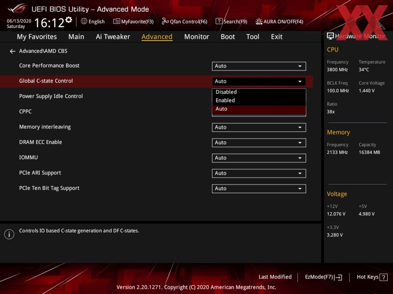The height and width of the screenshot is (294, 393).
Task: Switch to the Monitor tab
Action: tap(196, 37)
